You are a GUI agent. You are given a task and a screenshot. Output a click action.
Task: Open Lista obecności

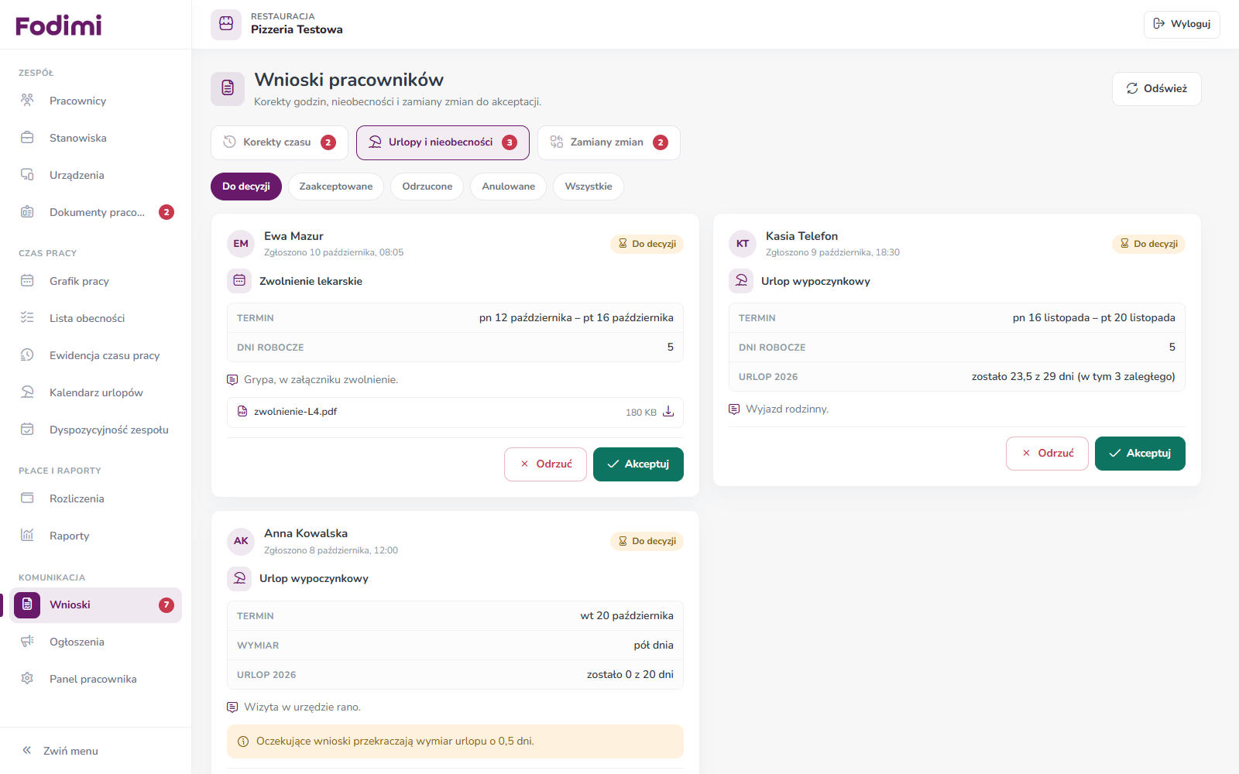(x=95, y=318)
